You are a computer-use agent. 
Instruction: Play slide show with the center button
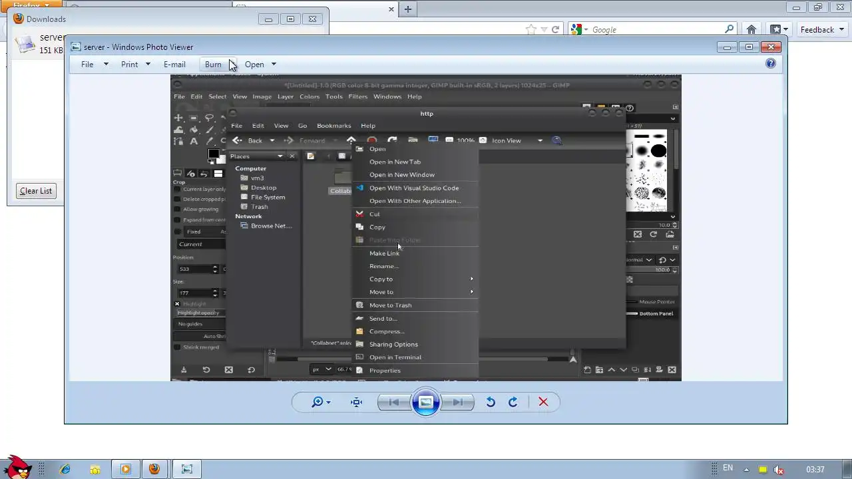pyautogui.click(x=426, y=402)
